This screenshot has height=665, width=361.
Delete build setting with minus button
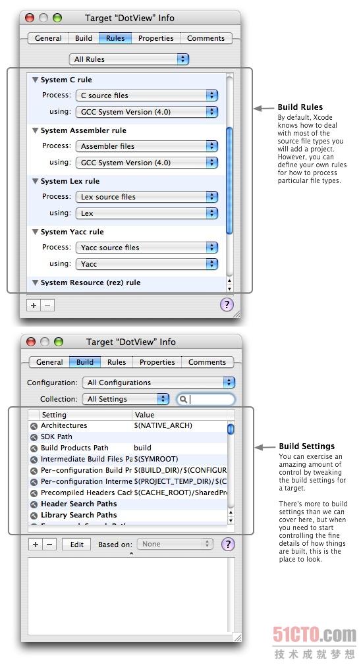click(49, 544)
